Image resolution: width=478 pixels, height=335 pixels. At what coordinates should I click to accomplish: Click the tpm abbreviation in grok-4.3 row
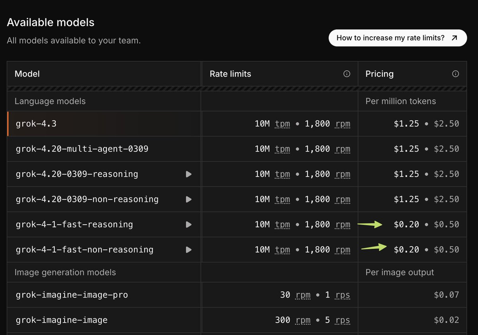[282, 124]
